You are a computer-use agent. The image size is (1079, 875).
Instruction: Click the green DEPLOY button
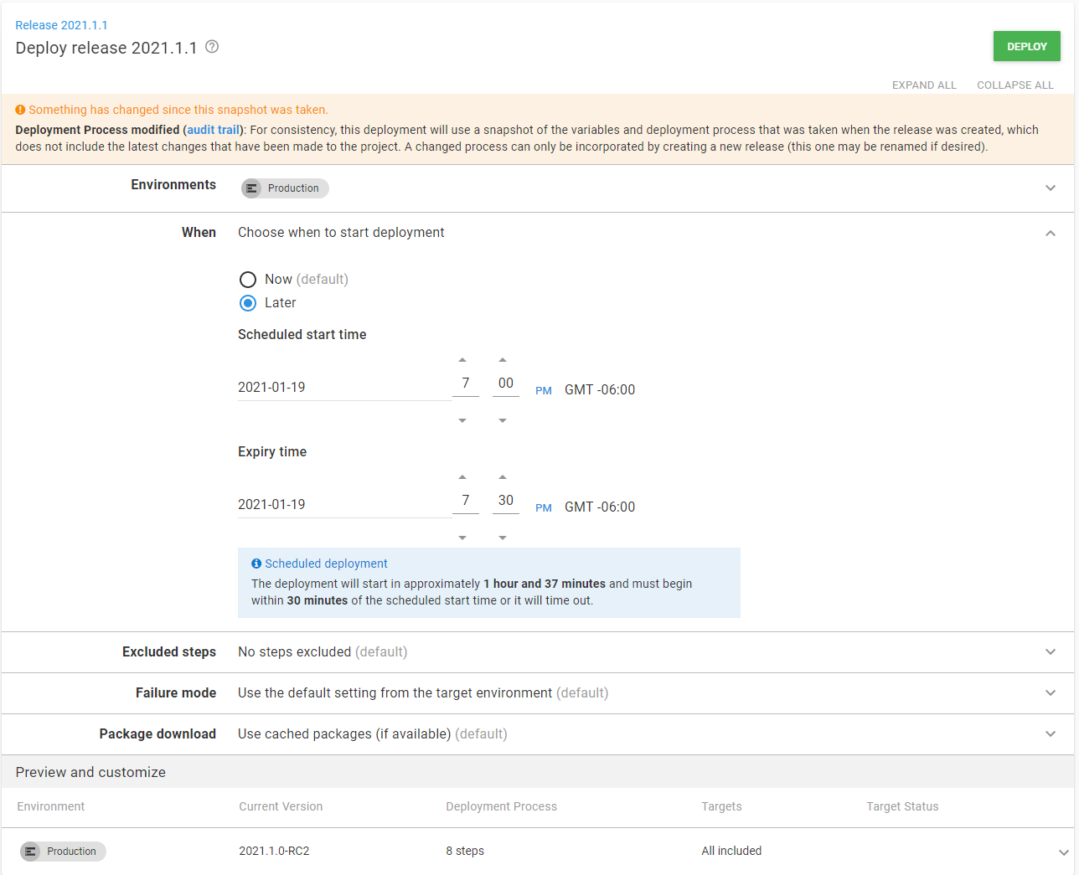point(1026,46)
